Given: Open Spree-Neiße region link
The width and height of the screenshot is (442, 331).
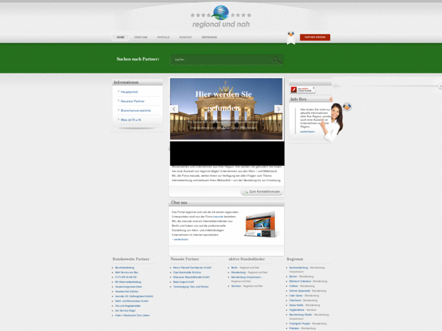Looking at the screenshot, I should pos(296,305).
